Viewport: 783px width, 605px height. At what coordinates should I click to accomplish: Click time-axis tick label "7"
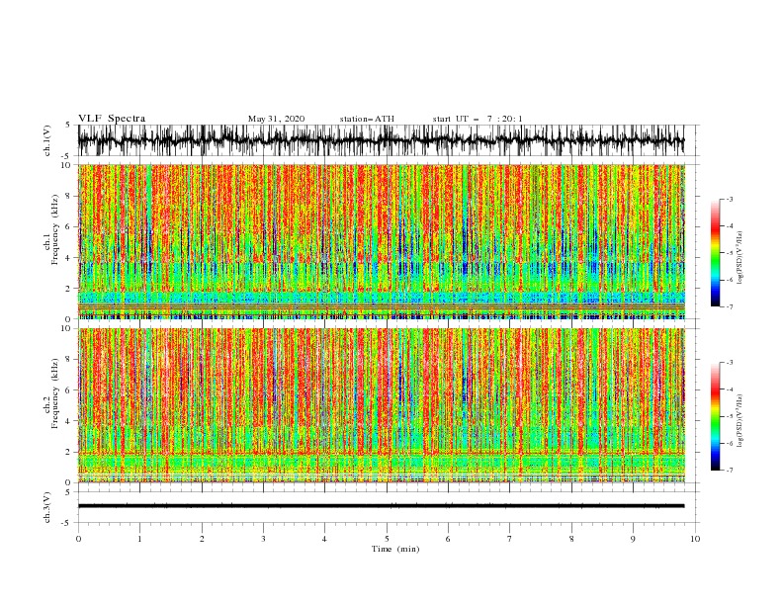[510, 539]
